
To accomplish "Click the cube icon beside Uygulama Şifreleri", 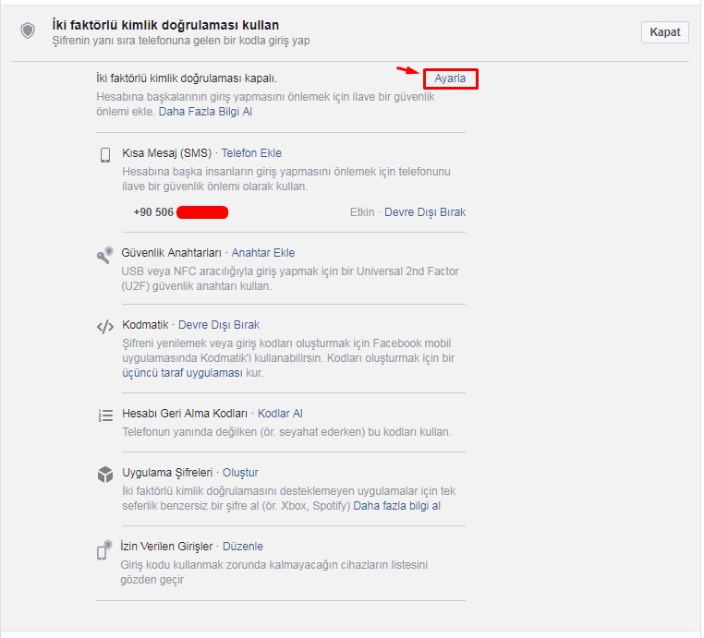I will click(105, 475).
